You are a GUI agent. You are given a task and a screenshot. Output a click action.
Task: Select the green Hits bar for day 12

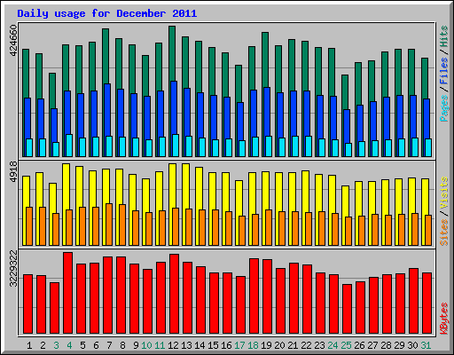coord(172,53)
